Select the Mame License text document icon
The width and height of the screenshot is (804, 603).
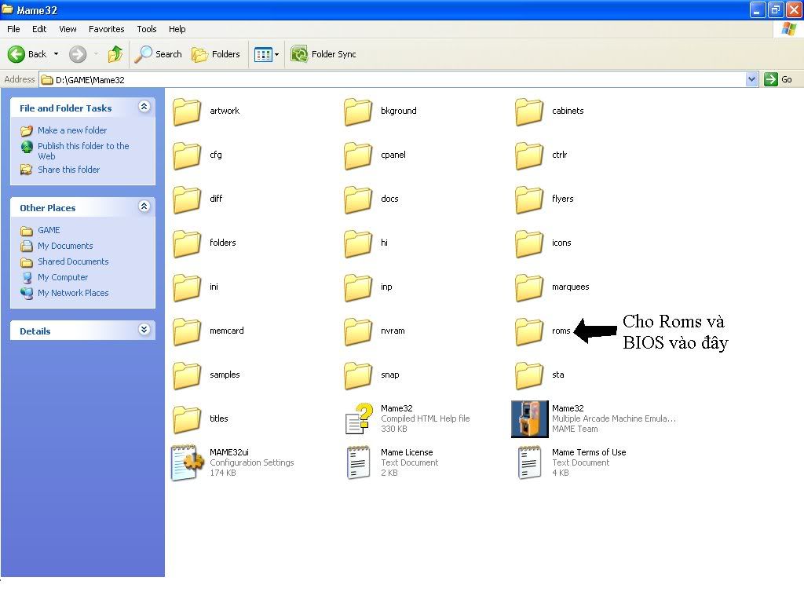pyautogui.click(x=358, y=462)
